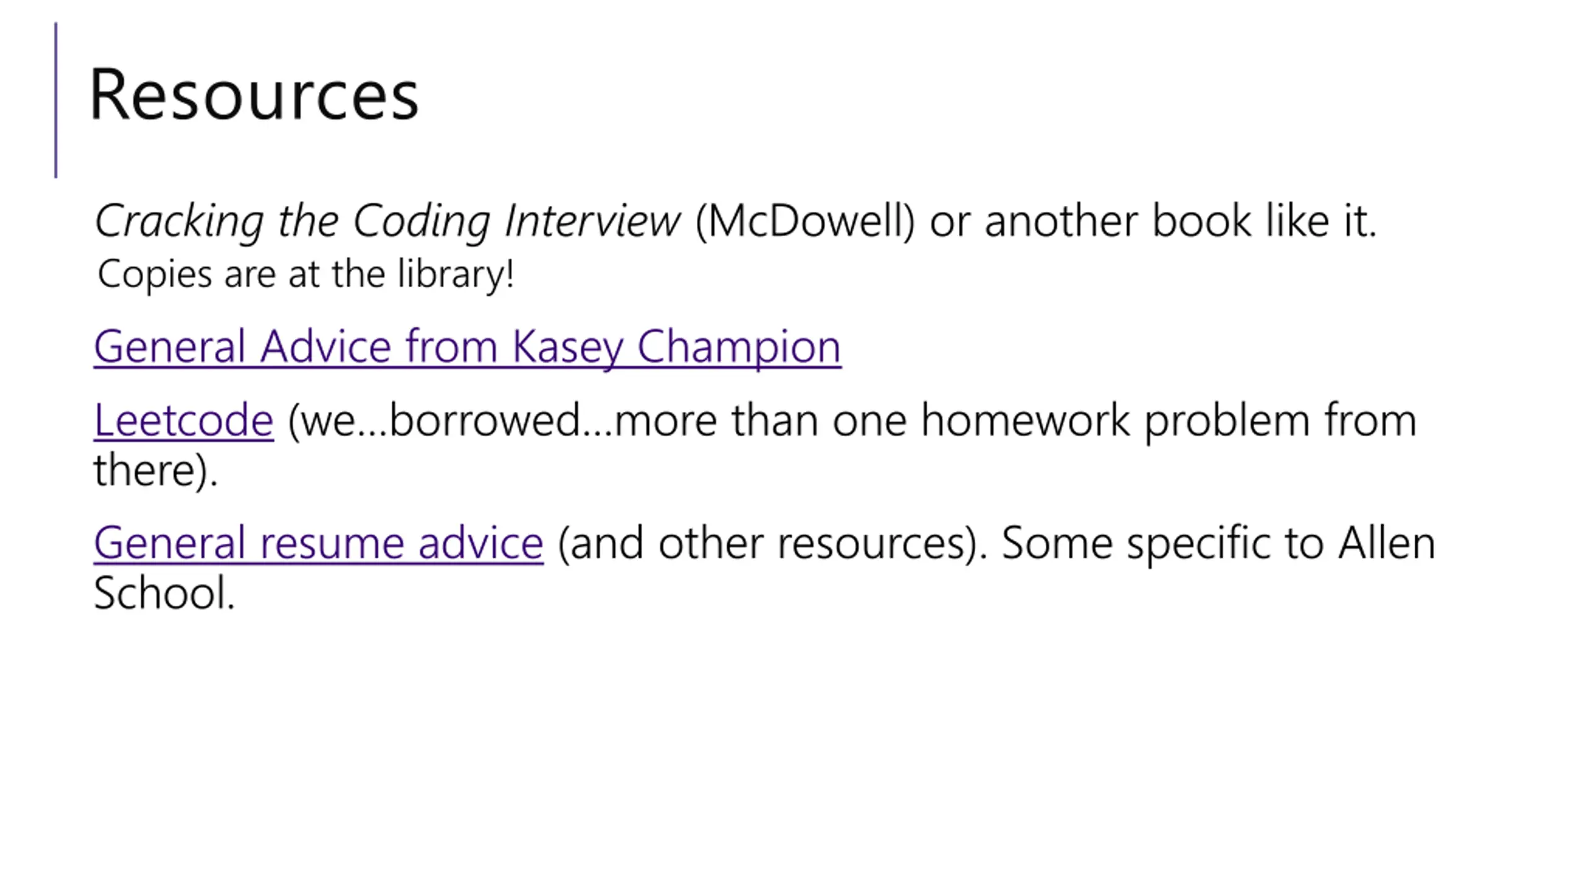Click the words 'Some specific to'
Screen dimensions: 1587x893
click(1163, 544)
